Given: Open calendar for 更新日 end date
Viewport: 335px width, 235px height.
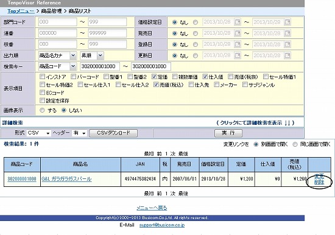Looking at the screenshot, I should 287,55.
